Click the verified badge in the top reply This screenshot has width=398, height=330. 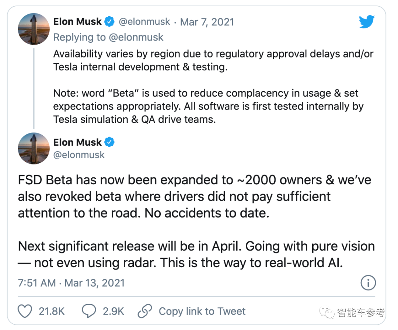(110, 22)
